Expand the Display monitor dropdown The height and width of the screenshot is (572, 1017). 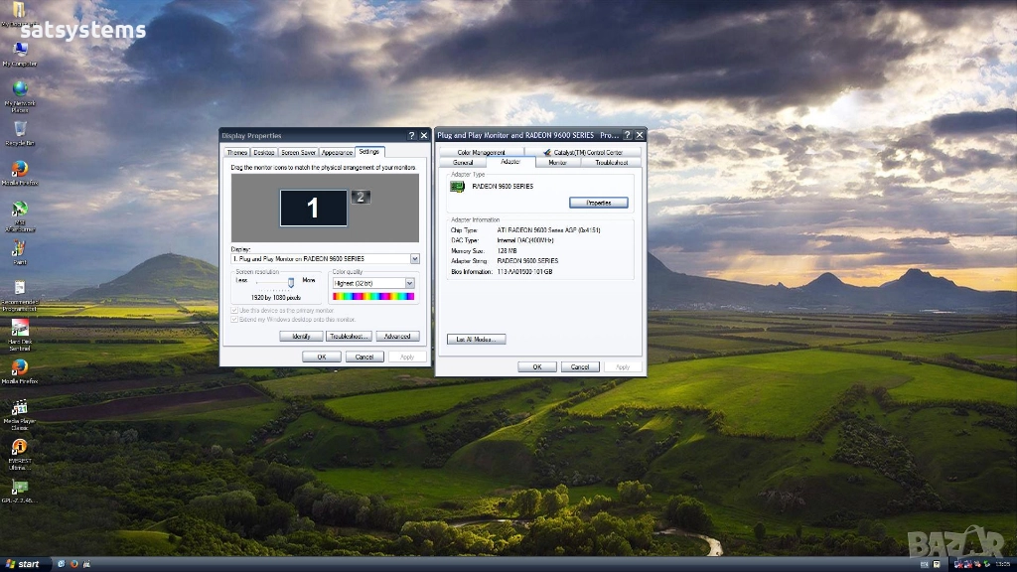pos(414,259)
